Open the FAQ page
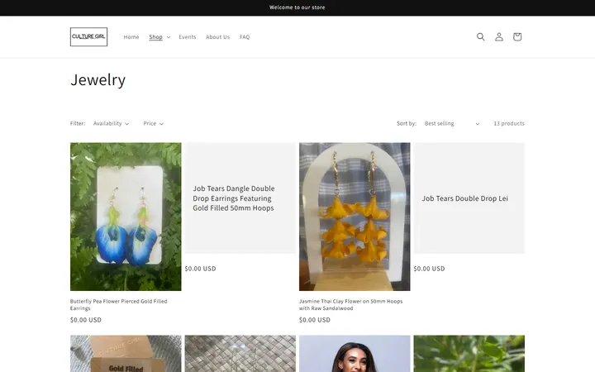This screenshot has width=595, height=372. pyautogui.click(x=245, y=37)
